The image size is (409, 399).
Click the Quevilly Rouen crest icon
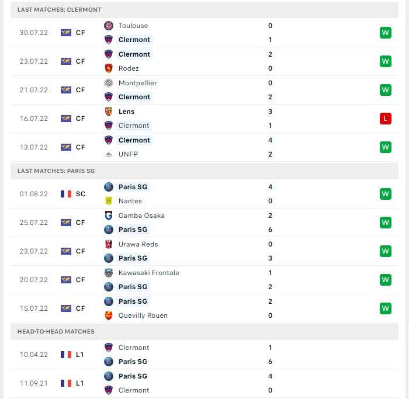pyautogui.click(x=109, y=315)
